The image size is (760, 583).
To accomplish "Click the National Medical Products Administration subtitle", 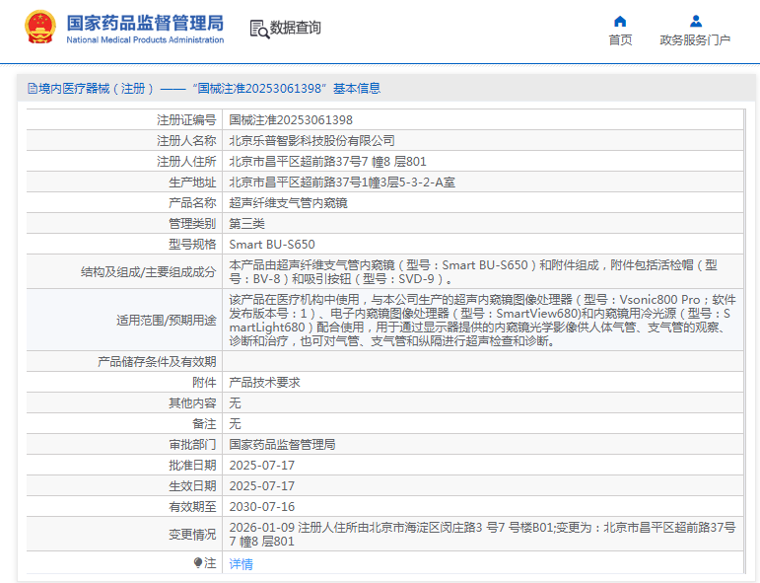I will click(x=145, y=39).
